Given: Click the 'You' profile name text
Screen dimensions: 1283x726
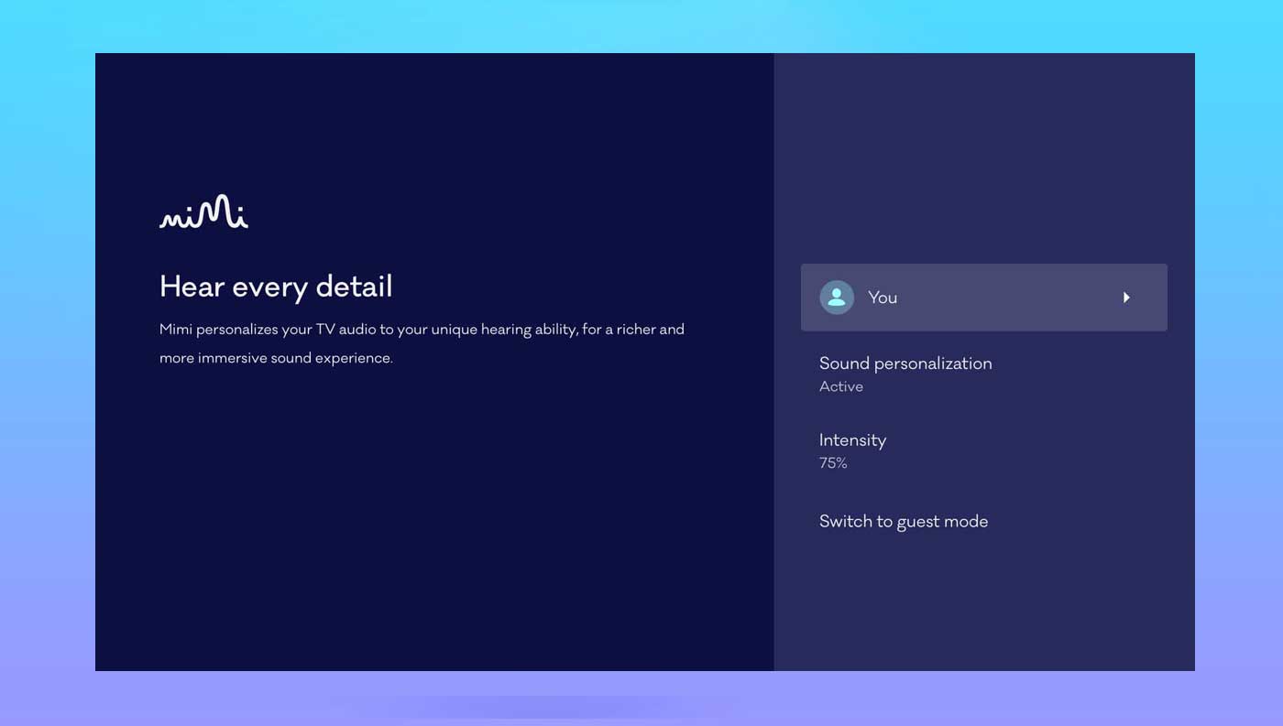Looking at the screenshot, I should 882,298.
